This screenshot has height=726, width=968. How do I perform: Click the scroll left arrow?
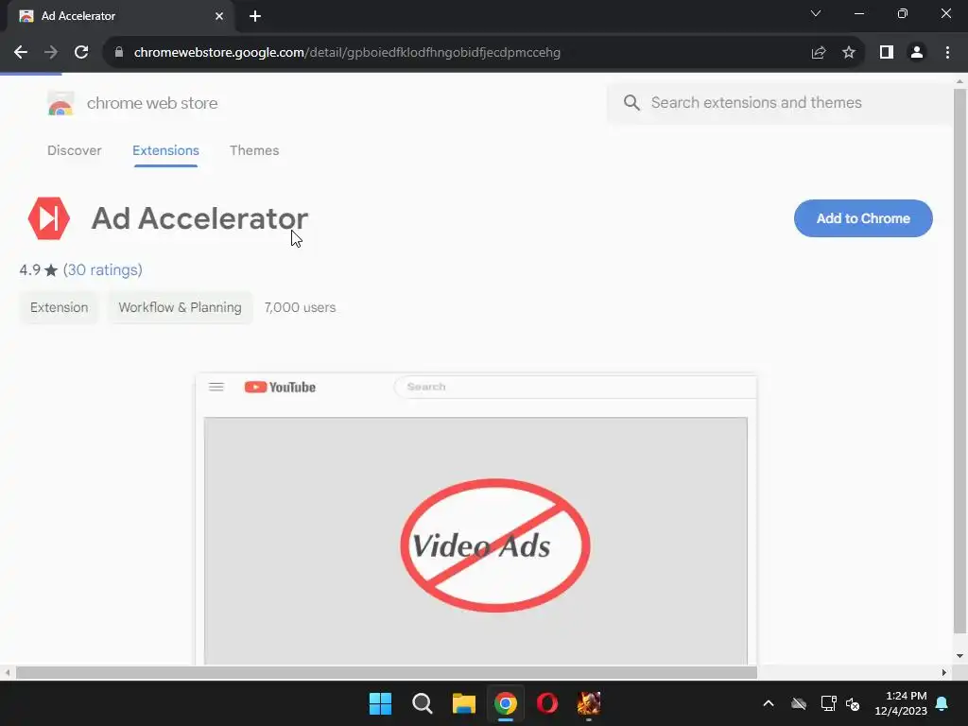(8, 672)
